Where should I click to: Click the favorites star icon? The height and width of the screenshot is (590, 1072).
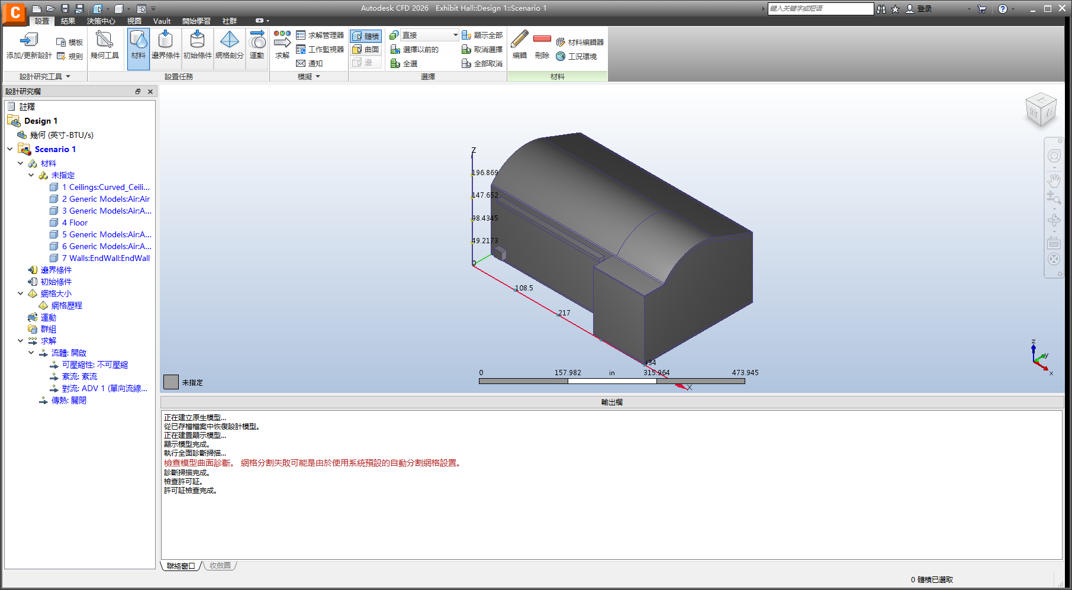tap(895, 9)
